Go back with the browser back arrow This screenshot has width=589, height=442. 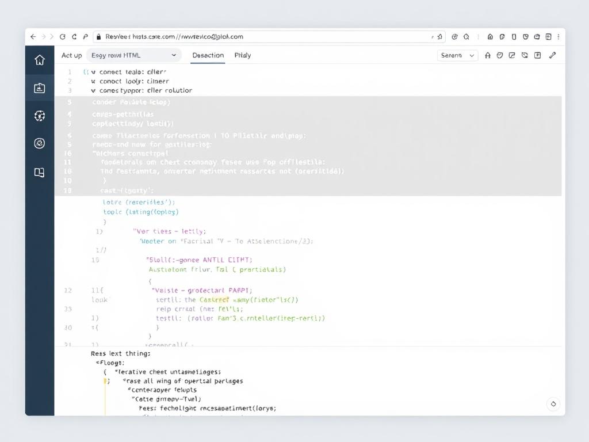(x=33, y=37)
